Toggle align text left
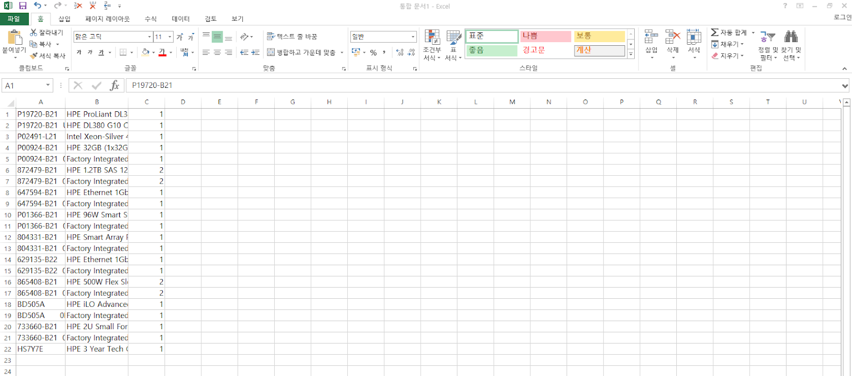The image size is (852, 376). click(206, 52)
